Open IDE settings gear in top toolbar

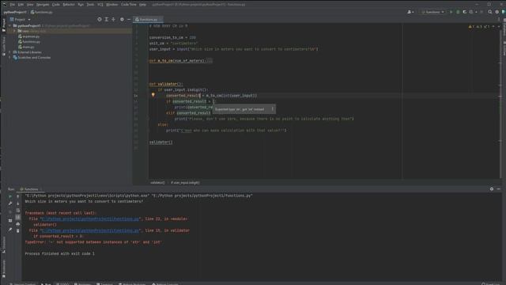pos(497,12)
